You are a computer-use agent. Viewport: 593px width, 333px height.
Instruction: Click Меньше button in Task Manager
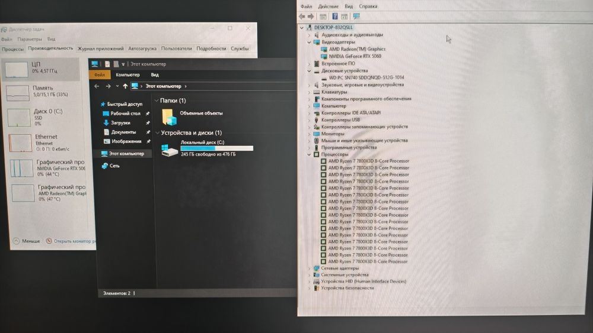(x=27, y=241)
